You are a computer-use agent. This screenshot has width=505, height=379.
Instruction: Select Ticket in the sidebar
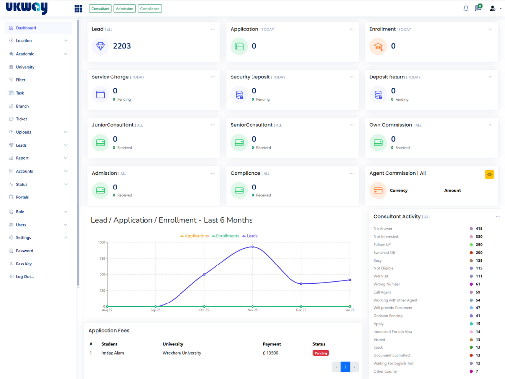point(21,119)
